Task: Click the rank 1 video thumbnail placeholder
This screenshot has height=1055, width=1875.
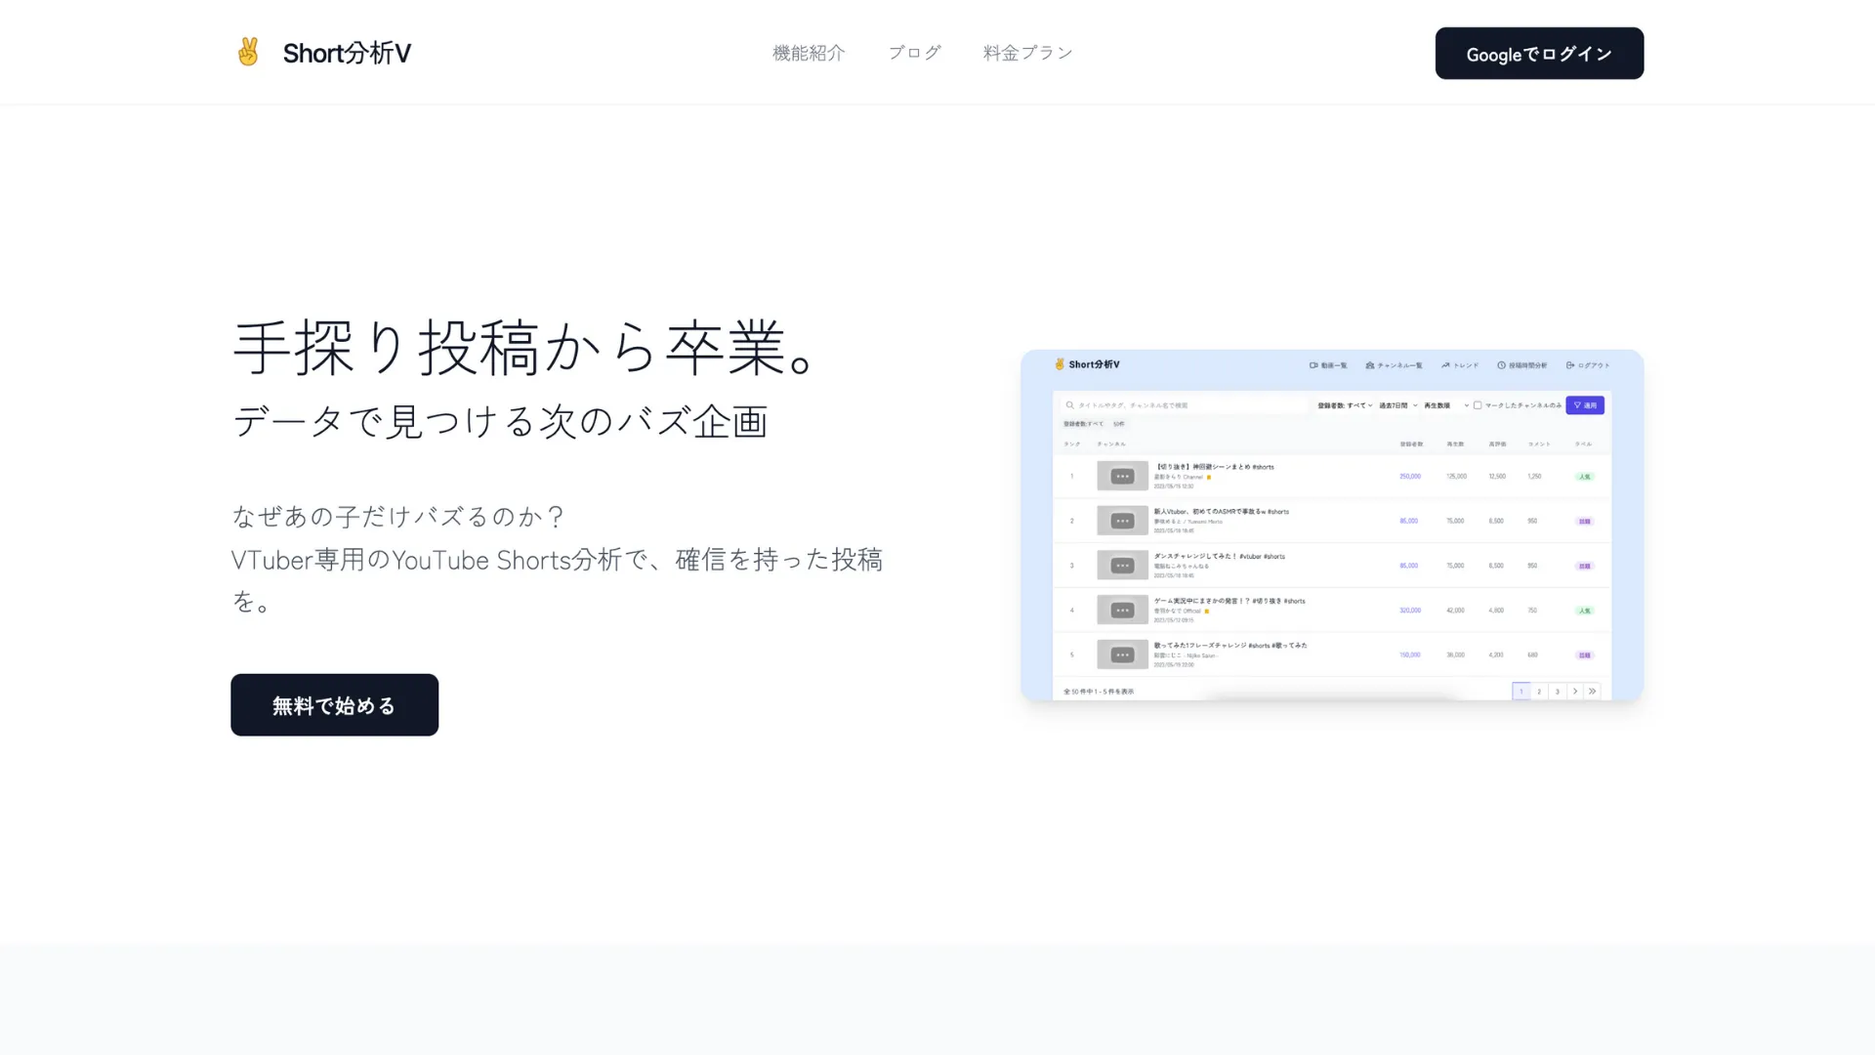Action: click(1122, 476)
